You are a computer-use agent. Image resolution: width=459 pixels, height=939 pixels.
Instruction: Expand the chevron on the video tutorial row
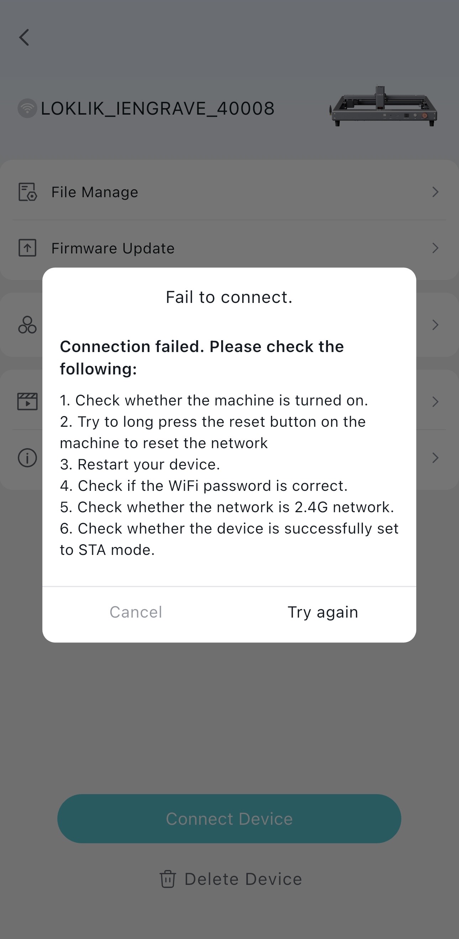click(x=435, y=402)
